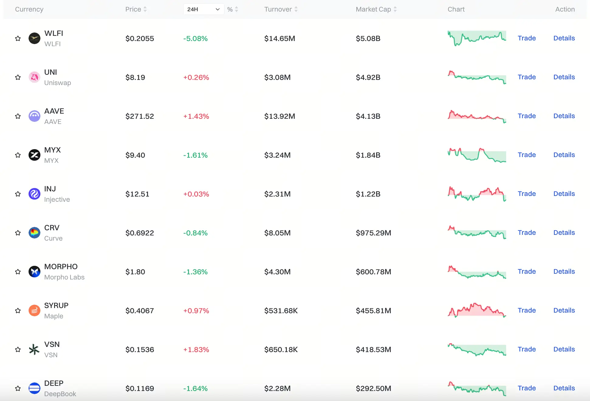Click the DeepBook coin logo

[x=34, y=388]
